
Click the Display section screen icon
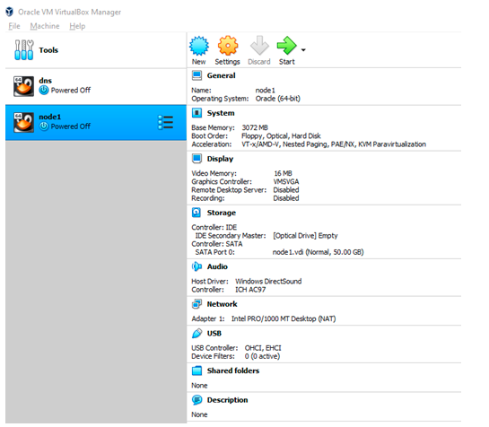[x=196, y=159]
